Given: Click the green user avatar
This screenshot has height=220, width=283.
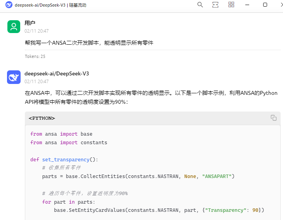Looking at the screenshot, I should coord(14,26).
